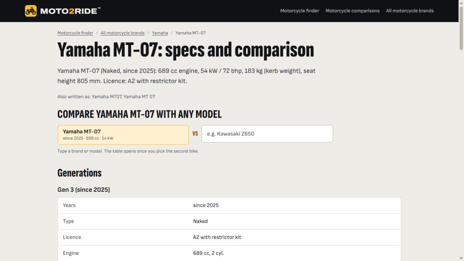Click the page heading Yamaha MT-07 specs
The image size is (464, 261).
point(186,50)
